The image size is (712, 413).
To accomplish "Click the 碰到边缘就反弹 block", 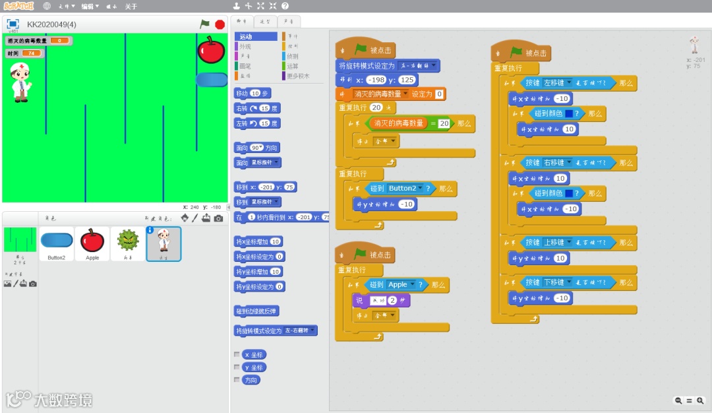I will (256, 311).
